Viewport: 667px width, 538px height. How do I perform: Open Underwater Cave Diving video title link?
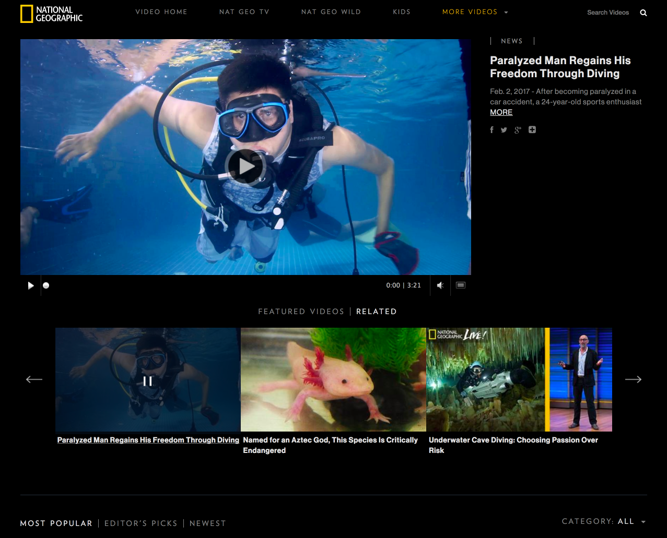tap(513, 445)
